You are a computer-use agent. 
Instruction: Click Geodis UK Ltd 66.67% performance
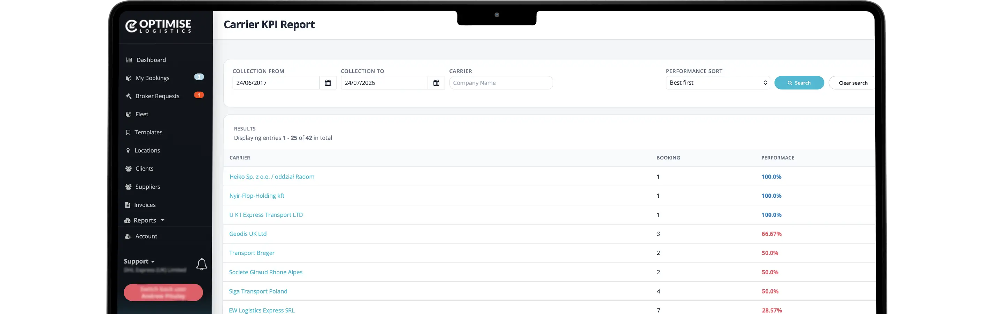coord(771,234)
